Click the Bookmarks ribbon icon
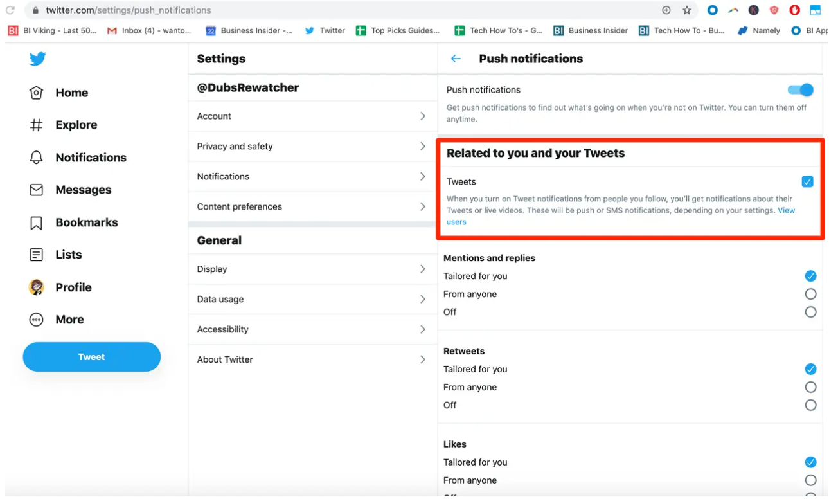The width and height of the screenshot is (829, 499). click(x=37, y=222)
